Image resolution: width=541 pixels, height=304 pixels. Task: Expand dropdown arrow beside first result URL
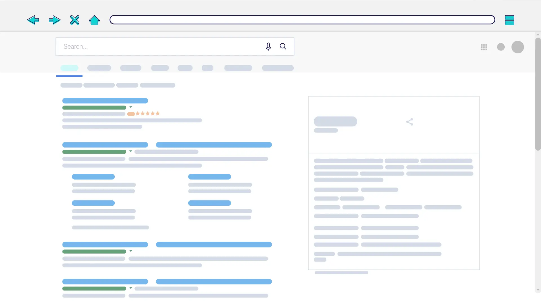131,107
